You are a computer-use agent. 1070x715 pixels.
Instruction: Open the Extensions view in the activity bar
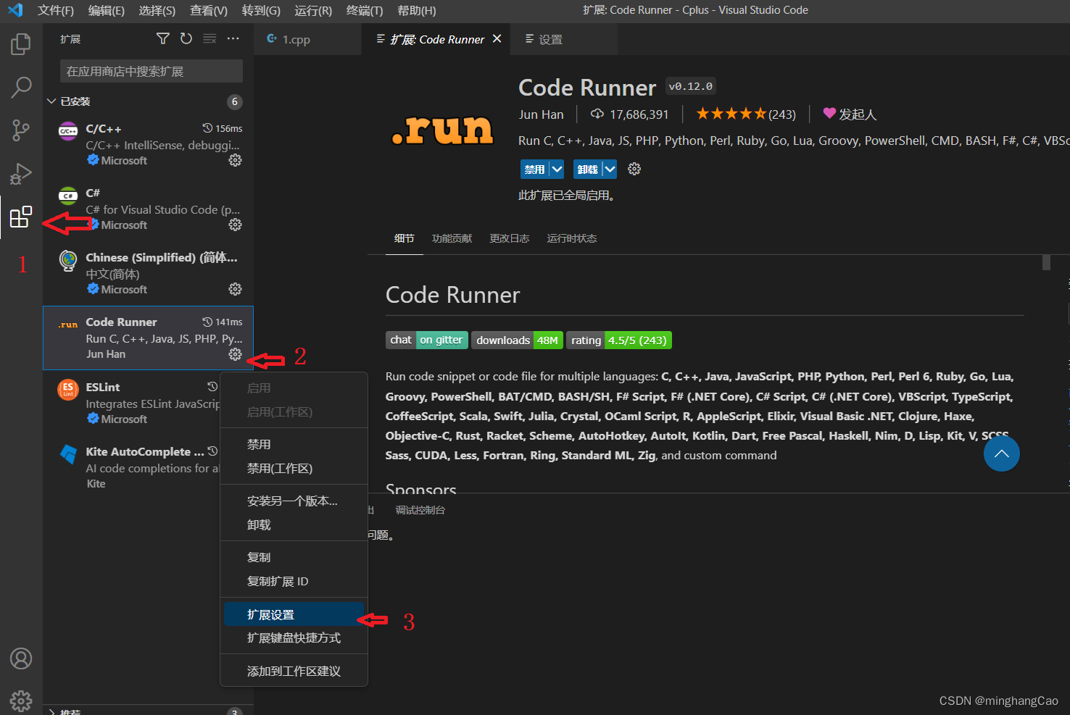click(x=21, y=216)
